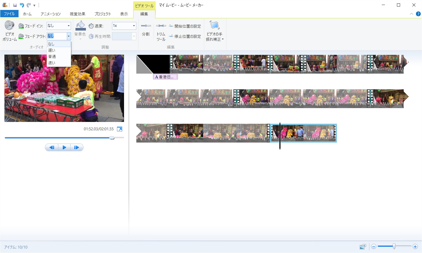Click the preview seek bar slider
Viewport: 422px width, 253px height.
point(112,138)
